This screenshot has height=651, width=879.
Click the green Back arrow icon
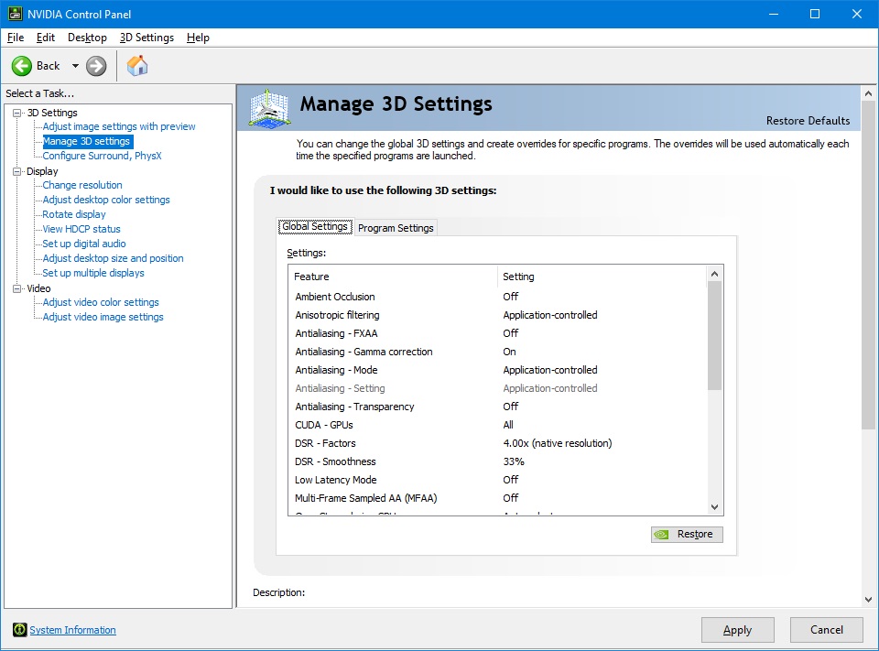click(22, 65)
